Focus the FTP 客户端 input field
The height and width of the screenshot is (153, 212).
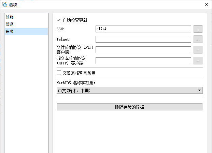point(143,50)
